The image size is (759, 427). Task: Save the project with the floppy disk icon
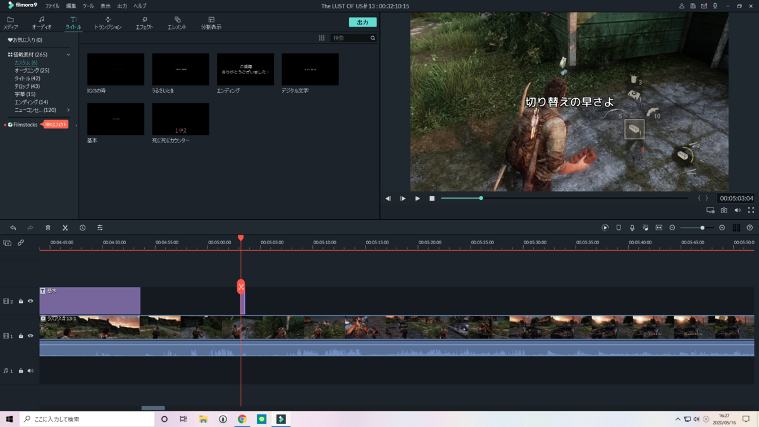693,6
